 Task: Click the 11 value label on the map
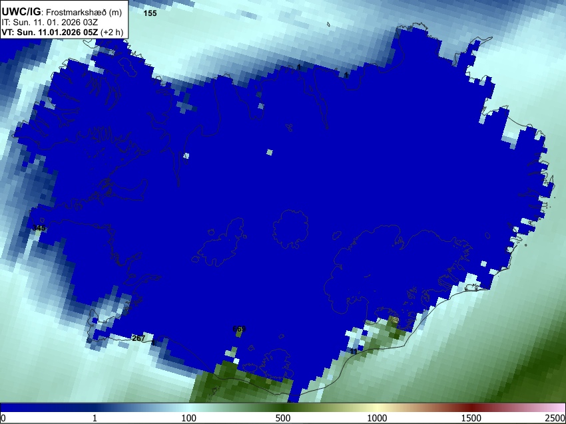click(354, 352)
